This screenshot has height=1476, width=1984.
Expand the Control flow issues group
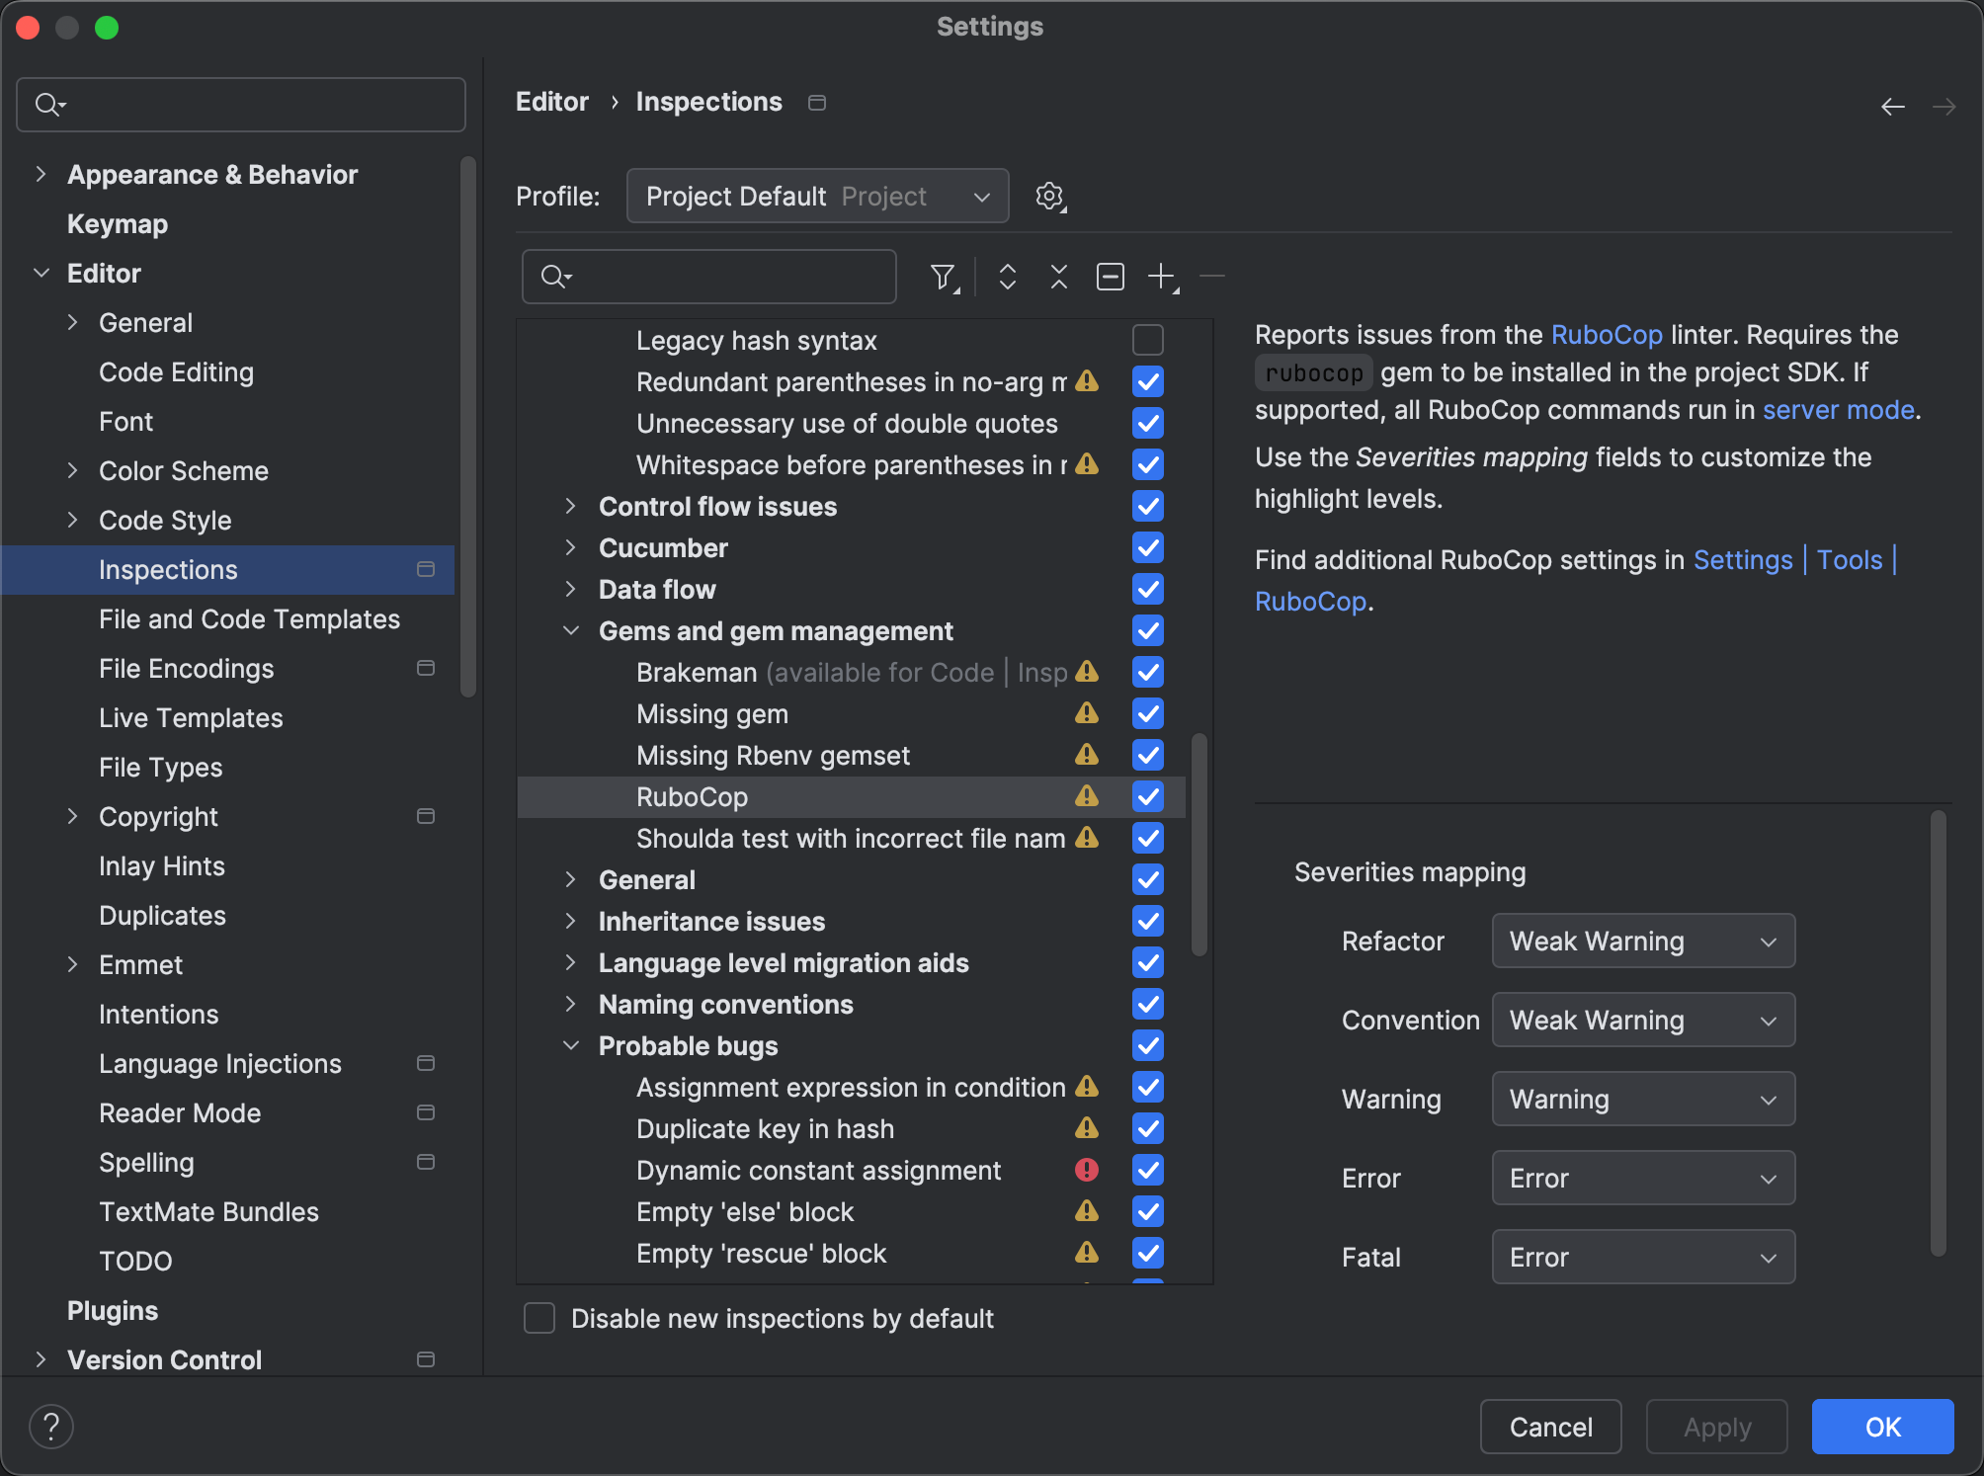tap(570, 506)
